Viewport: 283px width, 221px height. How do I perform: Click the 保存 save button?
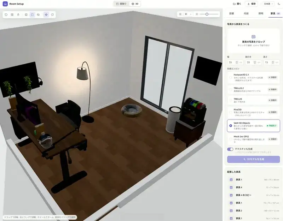tap(252, 4)
